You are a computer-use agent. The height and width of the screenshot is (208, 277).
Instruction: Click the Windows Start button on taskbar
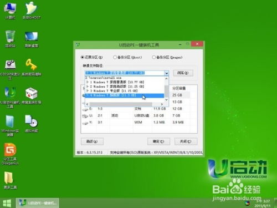7,203
